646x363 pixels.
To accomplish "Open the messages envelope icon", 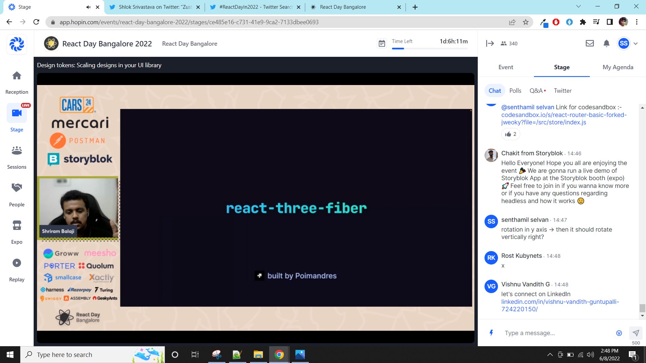I will pos(589,43).
